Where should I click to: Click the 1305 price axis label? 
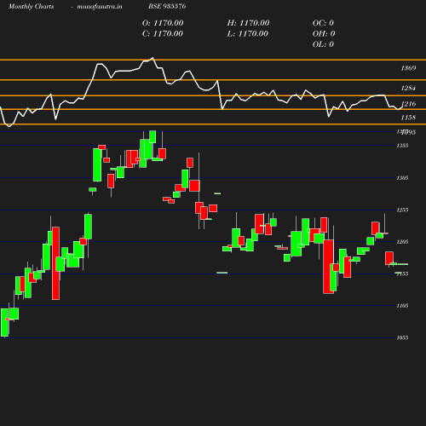[402, 178]
